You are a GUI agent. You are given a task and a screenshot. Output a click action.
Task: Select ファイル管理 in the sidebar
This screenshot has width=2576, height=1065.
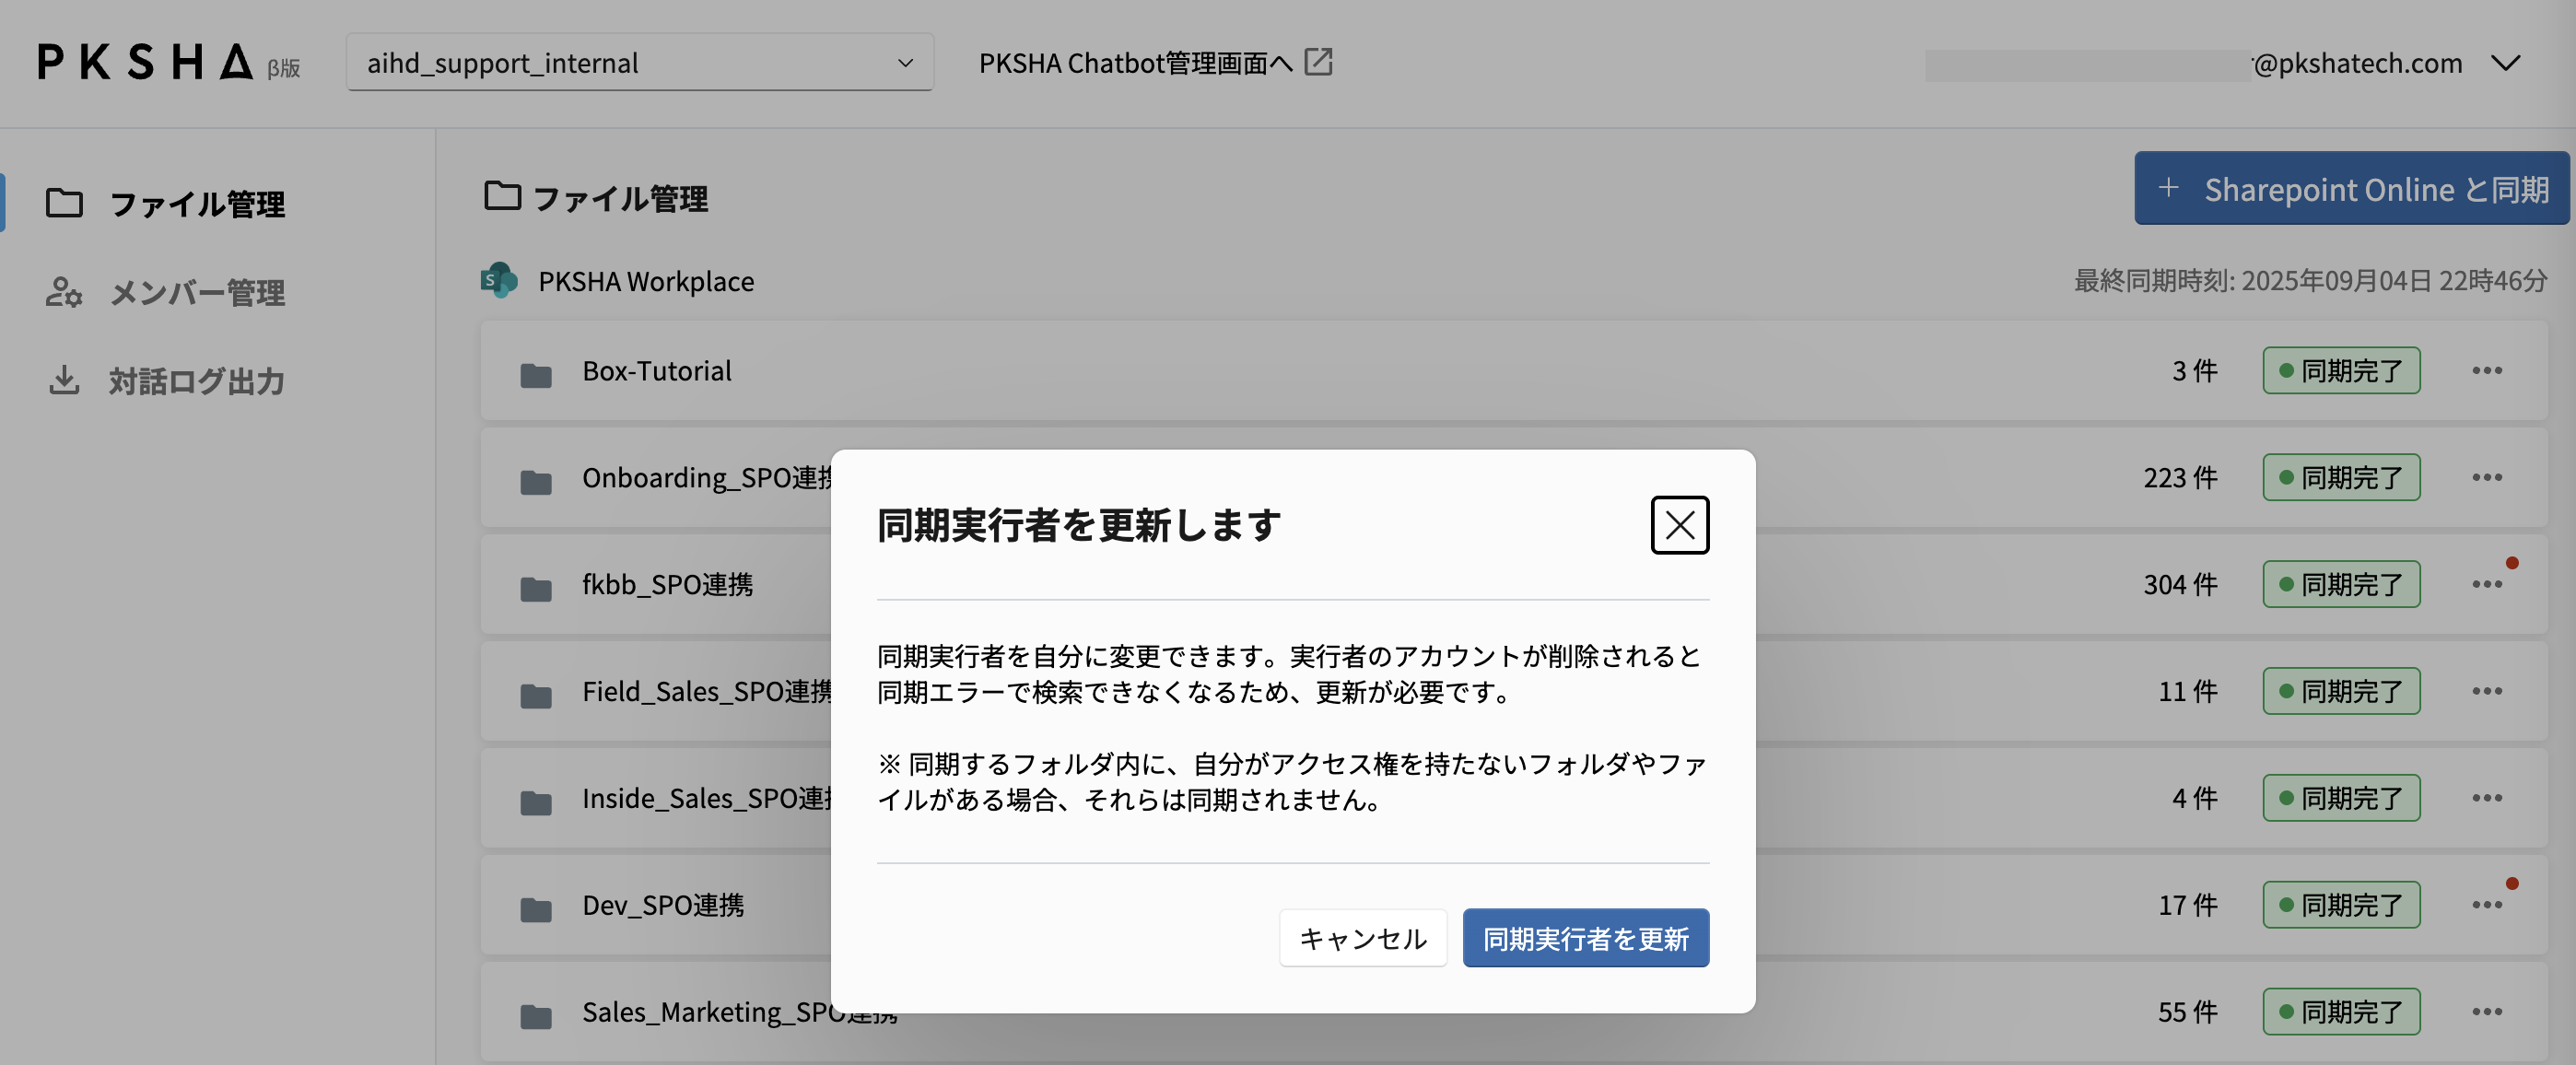tap(196, 203)
